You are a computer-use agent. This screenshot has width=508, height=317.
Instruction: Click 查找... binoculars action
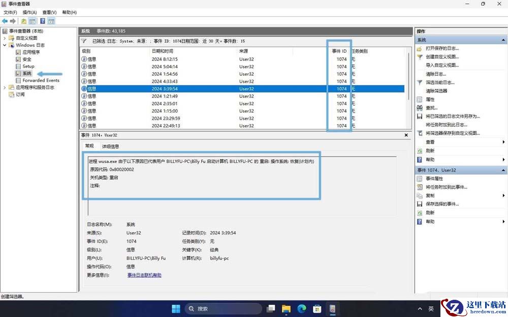pos(431,108)
